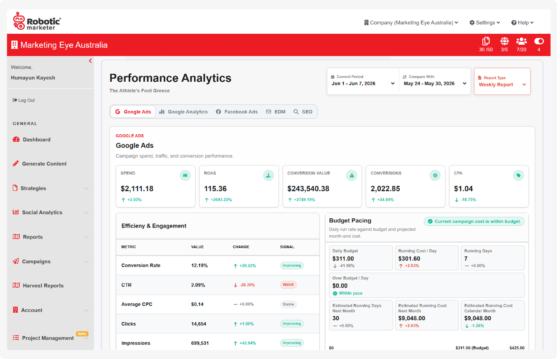The width and height of the screenshot is (557, 359).
Task: Switch to the EDM tab
Action: [x=276, y=112]
